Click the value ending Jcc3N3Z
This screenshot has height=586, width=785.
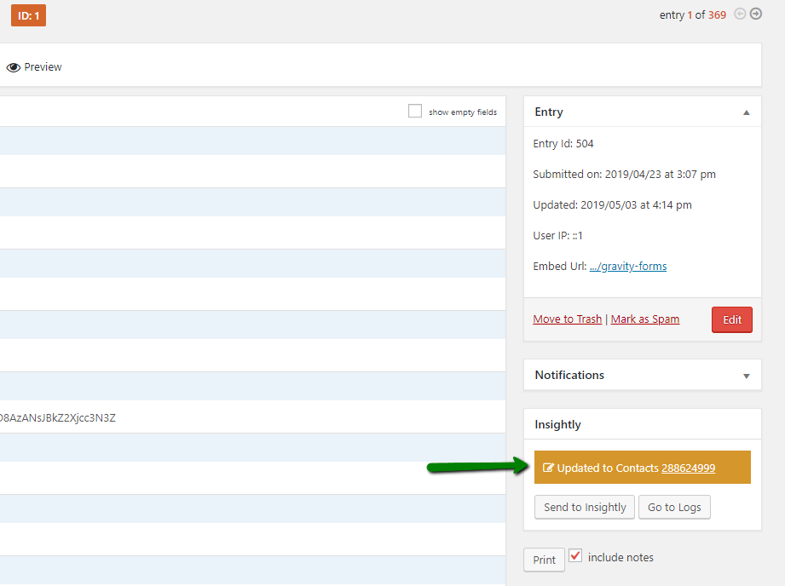point(58,418)
